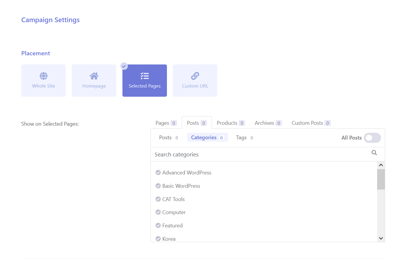Screen dimensions: 413x267
Task: Enable the All Posts toggle
Action: [372, 138]
